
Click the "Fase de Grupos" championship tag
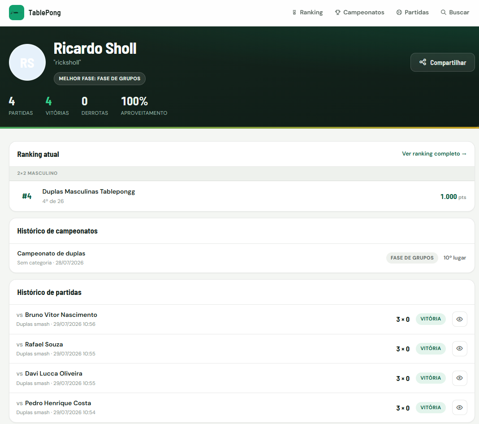click(412, 258)
